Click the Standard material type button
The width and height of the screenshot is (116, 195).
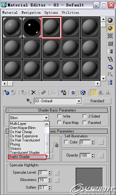coord(97,101)
